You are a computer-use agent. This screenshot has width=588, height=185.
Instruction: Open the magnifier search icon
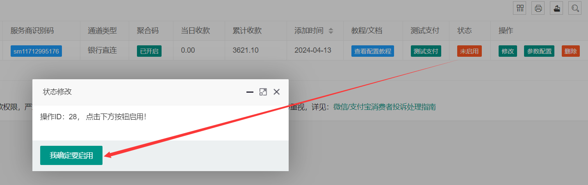click(575, 8)
